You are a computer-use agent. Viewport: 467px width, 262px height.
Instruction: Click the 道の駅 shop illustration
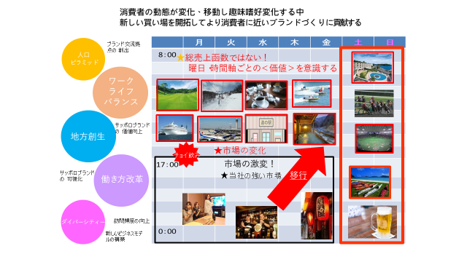pyautogui.click(x=266, y=129)
